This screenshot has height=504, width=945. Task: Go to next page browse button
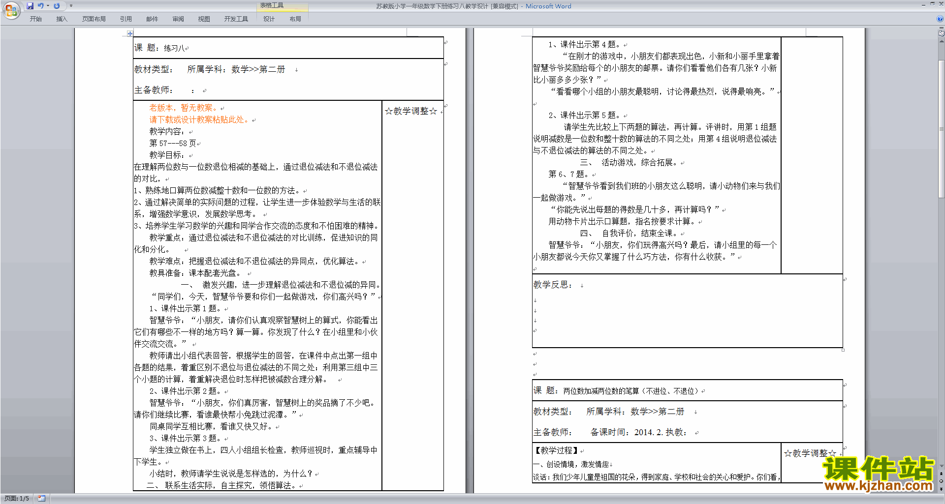(x=941, y=488)
